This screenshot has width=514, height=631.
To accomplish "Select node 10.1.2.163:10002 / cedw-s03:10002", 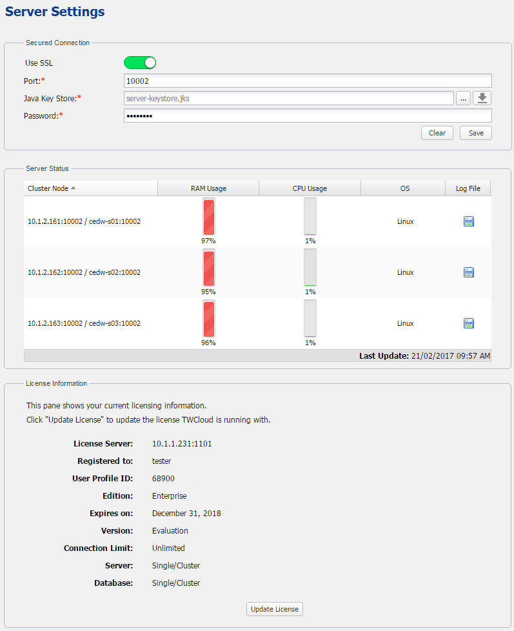I will pyautogui.click(x=84, y=323).
